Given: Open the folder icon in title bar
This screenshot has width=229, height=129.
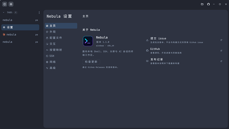Looking at the screenshot, I should point(202,4).
